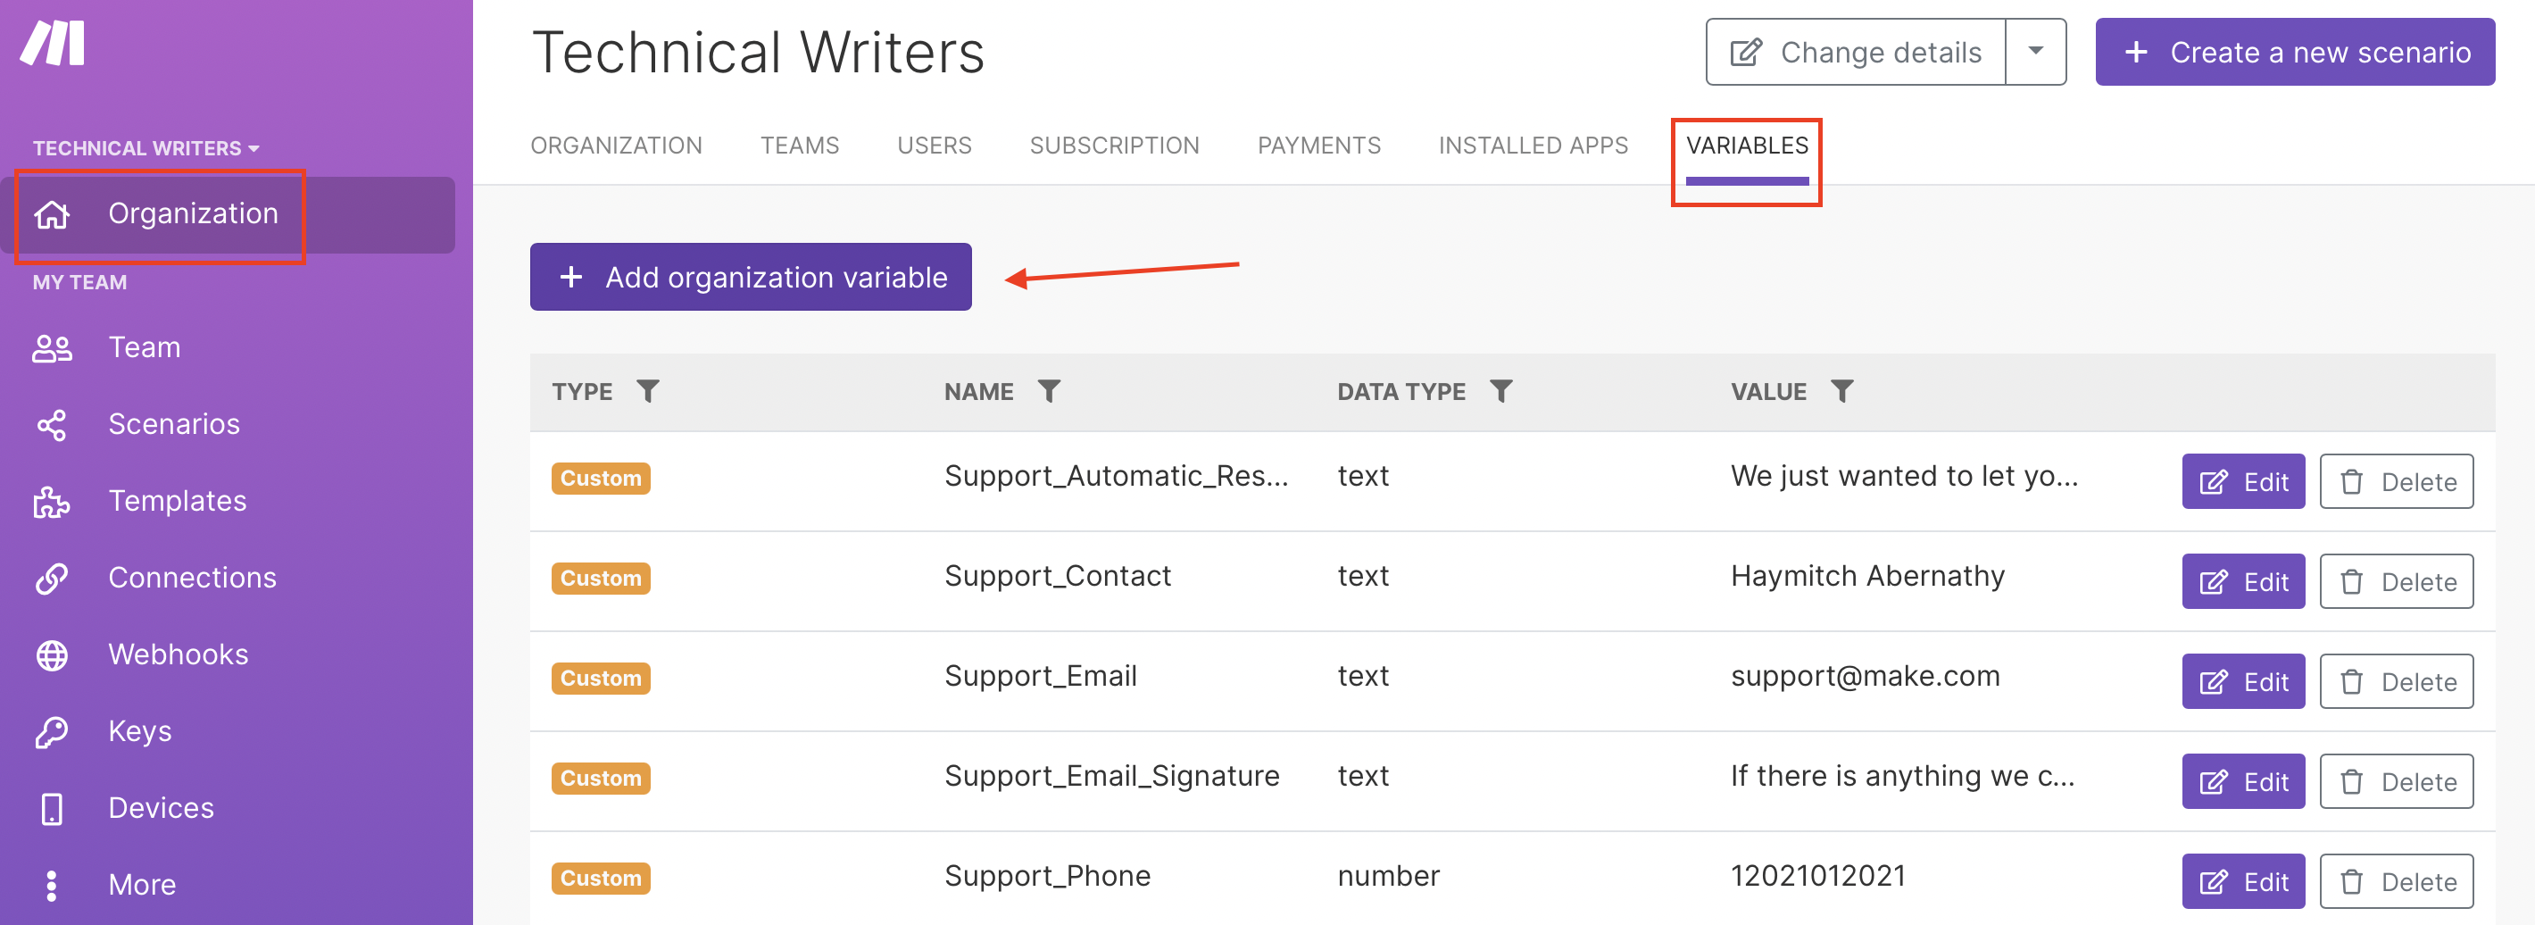
Task: Filter by NAME column funnel icon
Action: 1049,392
